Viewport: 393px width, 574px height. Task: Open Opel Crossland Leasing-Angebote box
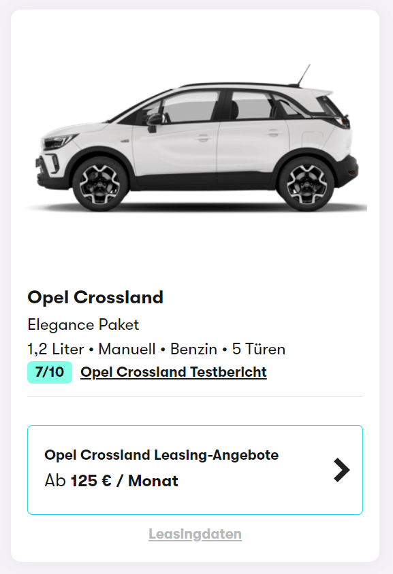pyautogui.click(x=195, y=470)
